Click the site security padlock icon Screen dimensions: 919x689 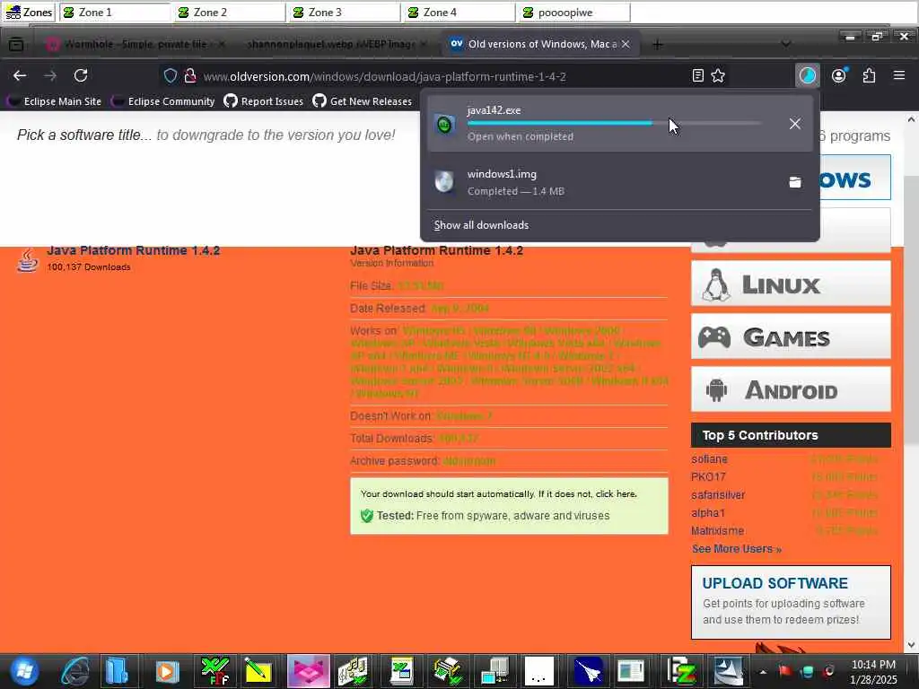(190, 76)
